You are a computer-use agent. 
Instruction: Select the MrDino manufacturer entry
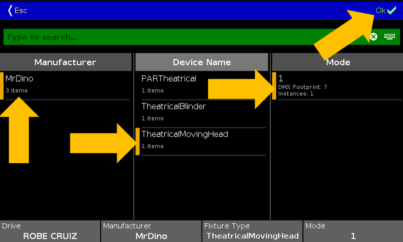click(x=65, y=84)
